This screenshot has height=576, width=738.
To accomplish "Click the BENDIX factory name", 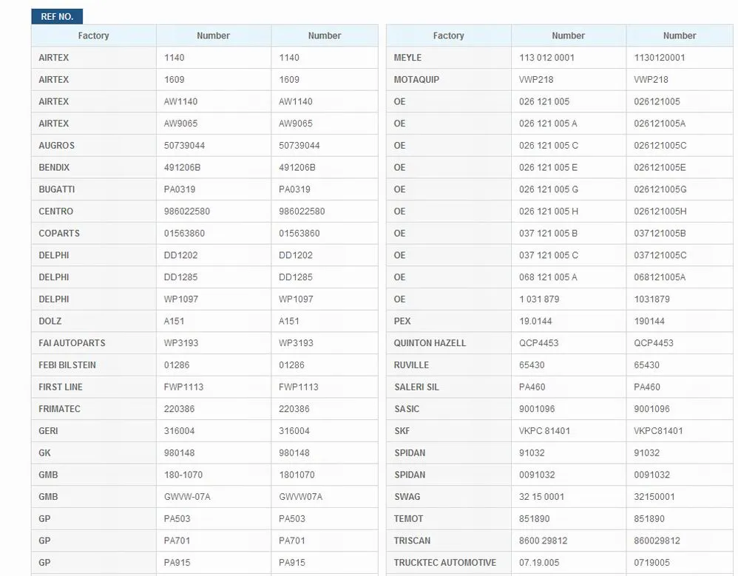I will [54, 168].
